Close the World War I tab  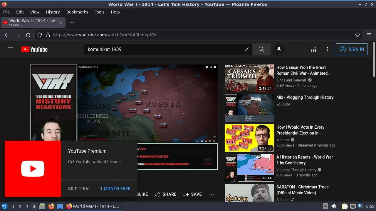(61, 23)
